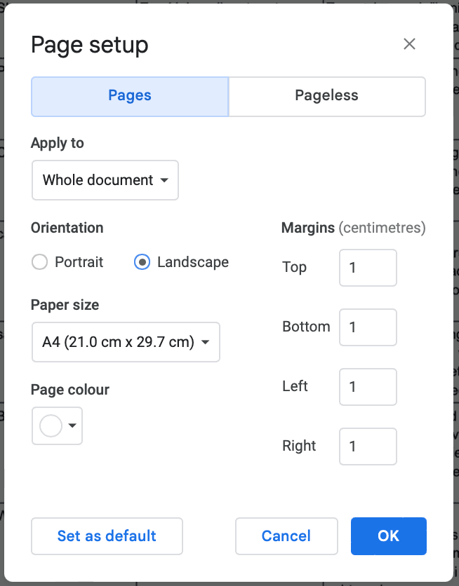Close the Page setup dialog

(x=410, y=44)
